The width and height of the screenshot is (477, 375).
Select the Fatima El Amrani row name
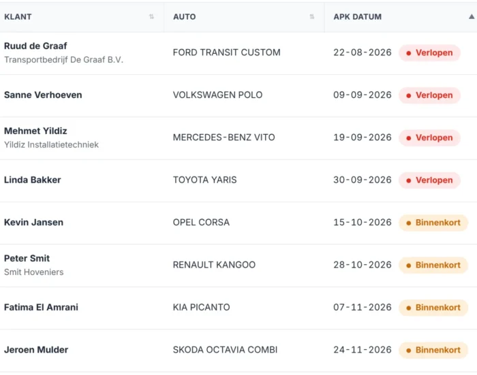click(x=41, y=307)
